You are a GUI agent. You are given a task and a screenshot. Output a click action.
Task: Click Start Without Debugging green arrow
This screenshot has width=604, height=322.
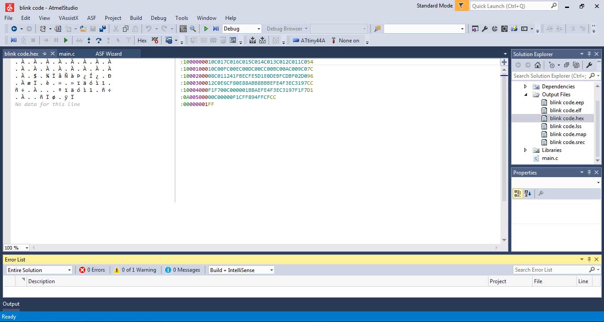point(66,40)
